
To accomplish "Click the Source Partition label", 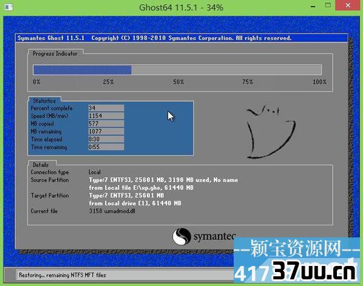I will tap(50, 180).
